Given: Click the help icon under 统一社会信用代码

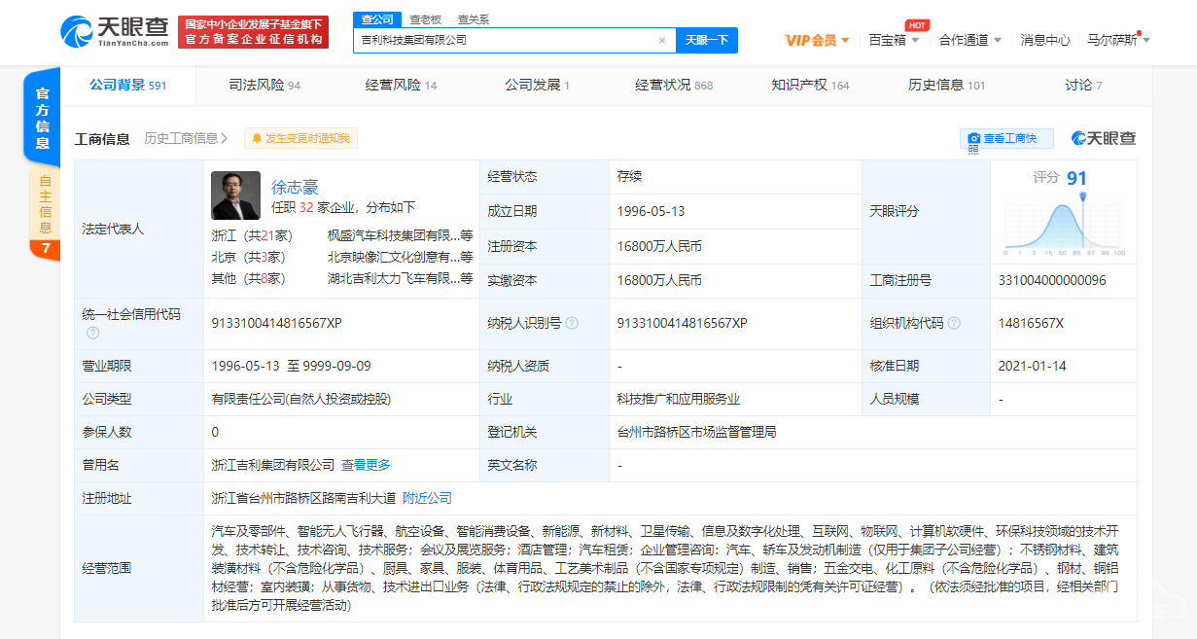Looking at the screenshot, I should coord(92,333).
